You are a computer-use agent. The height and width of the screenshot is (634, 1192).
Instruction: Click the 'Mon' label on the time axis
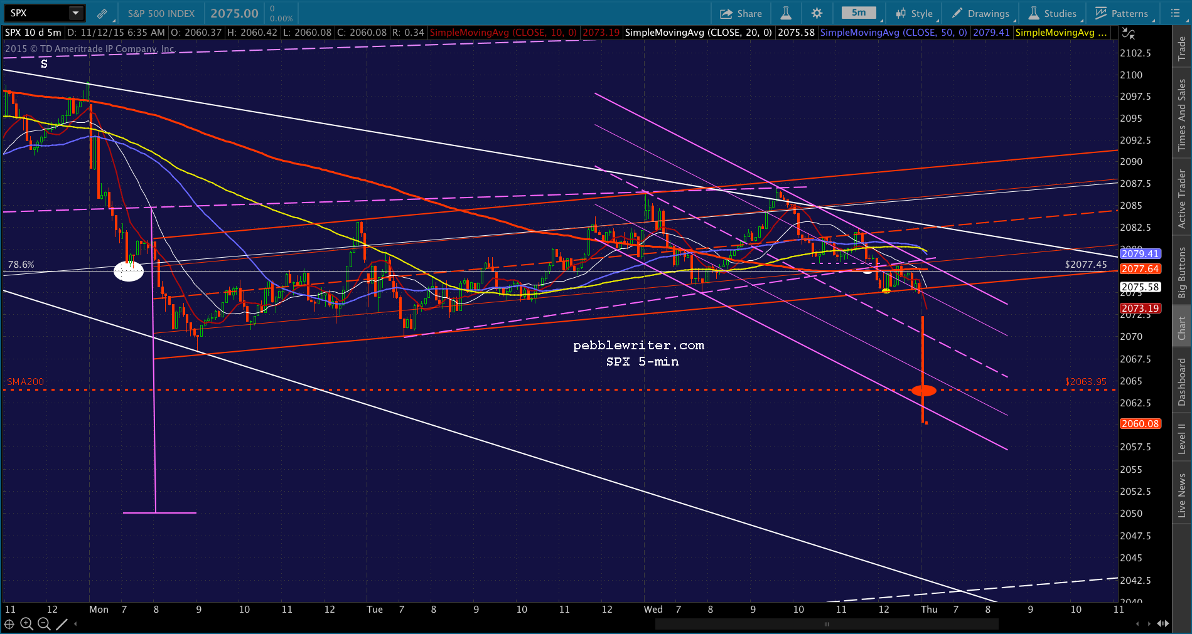[99, 610]
